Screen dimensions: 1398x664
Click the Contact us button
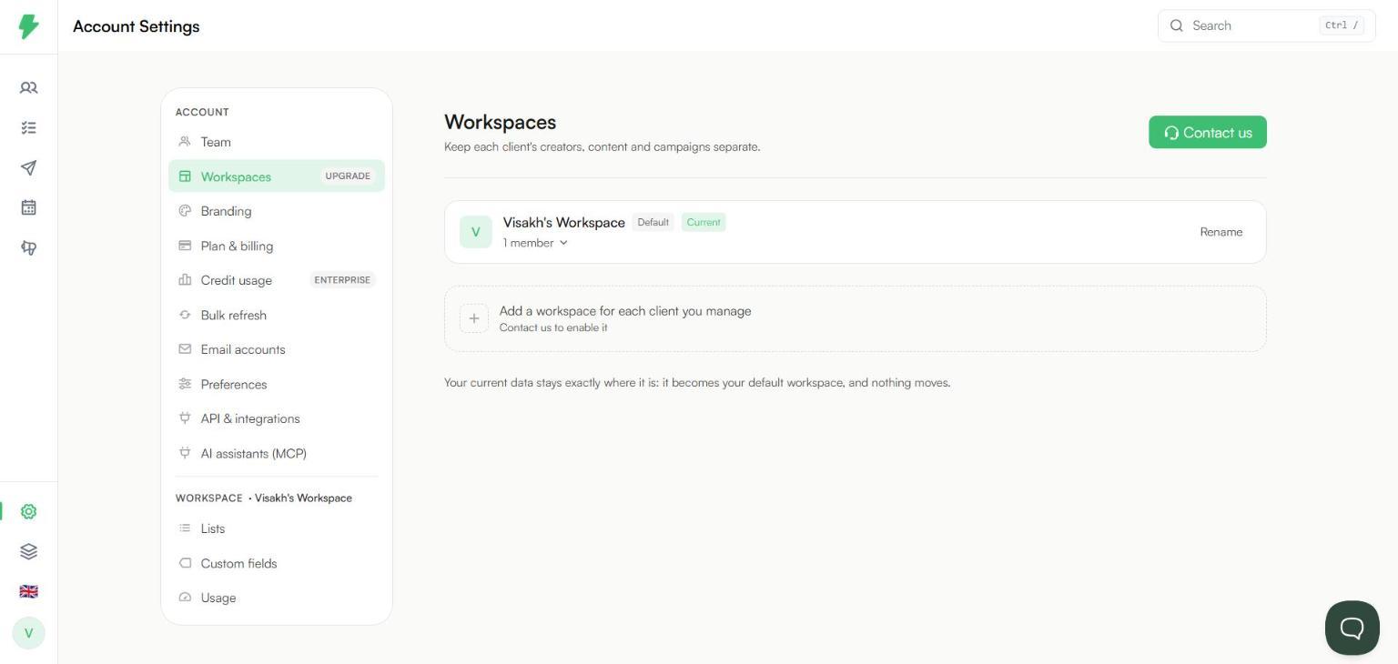1207,132
